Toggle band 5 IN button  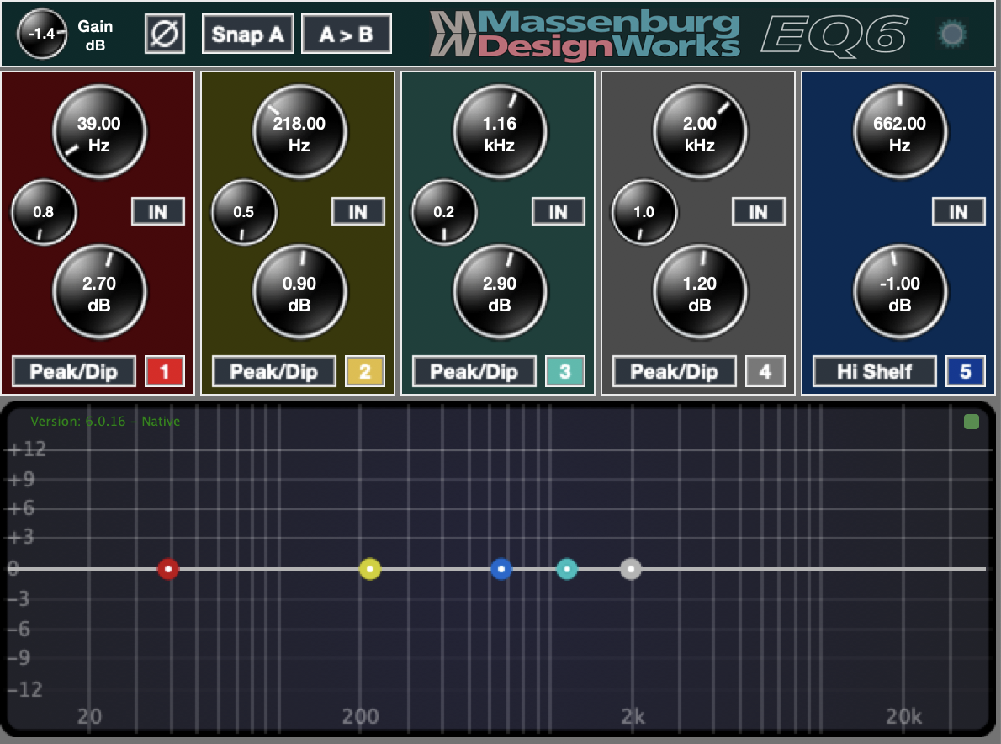958,211
